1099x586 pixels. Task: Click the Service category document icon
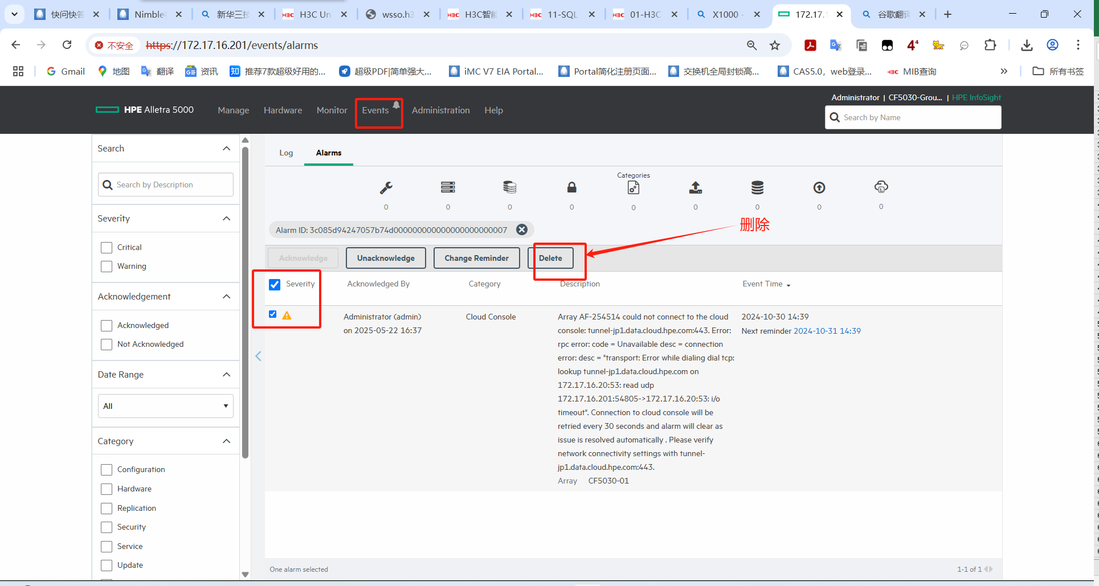coord(634,187)
